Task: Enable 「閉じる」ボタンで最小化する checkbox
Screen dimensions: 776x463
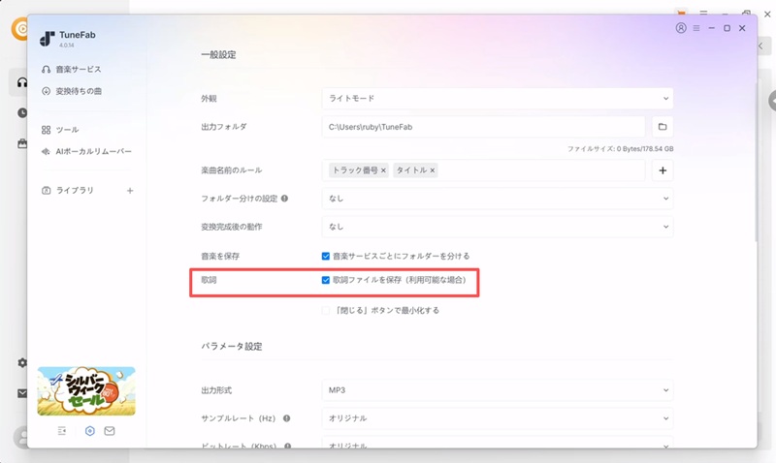Action: 326,310
